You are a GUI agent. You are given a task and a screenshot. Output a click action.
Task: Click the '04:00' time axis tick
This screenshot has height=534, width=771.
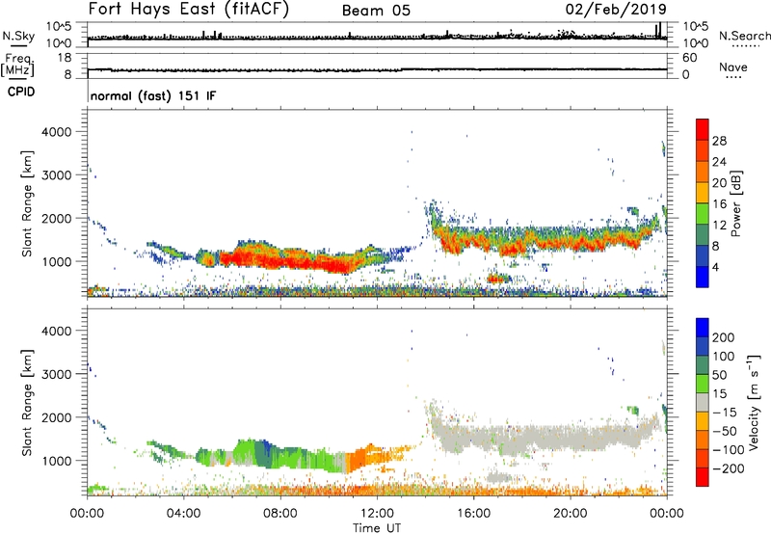tap(183, 514)
